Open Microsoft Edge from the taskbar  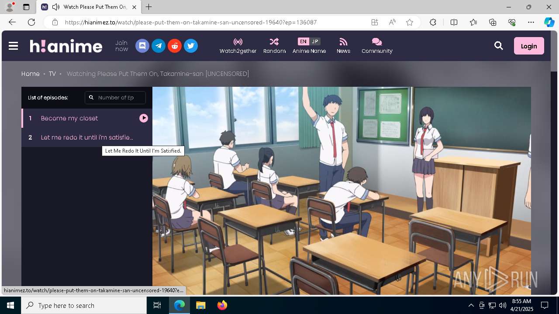179,305
